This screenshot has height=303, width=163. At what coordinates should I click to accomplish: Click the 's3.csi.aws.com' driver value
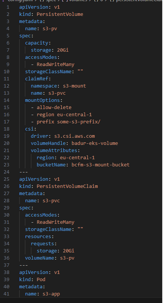pyautogui.click(x=74, y=136)
